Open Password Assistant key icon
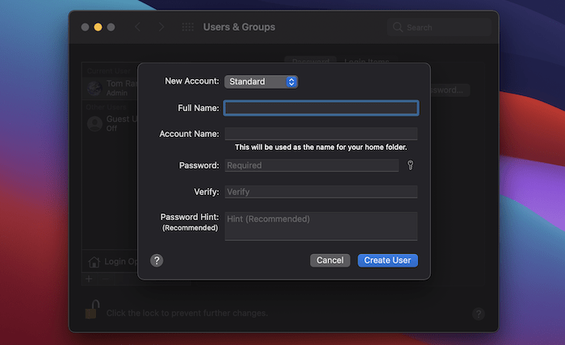Screen dimensions: 565x345 click(x=410, y=165)
